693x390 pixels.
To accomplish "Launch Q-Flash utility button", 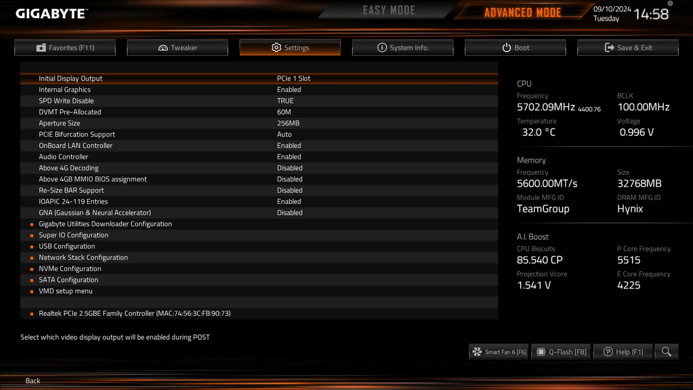I will point(561,352).
